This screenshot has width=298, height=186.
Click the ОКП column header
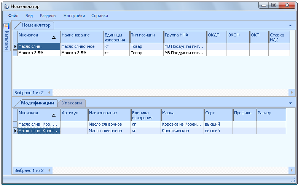[x=259, y=37]
